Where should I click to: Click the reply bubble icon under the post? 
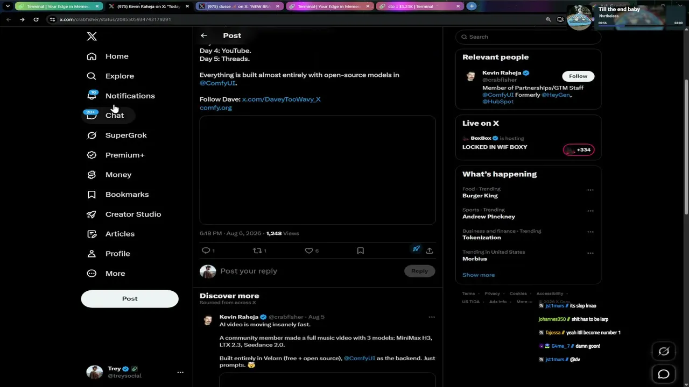click(206, 250)
